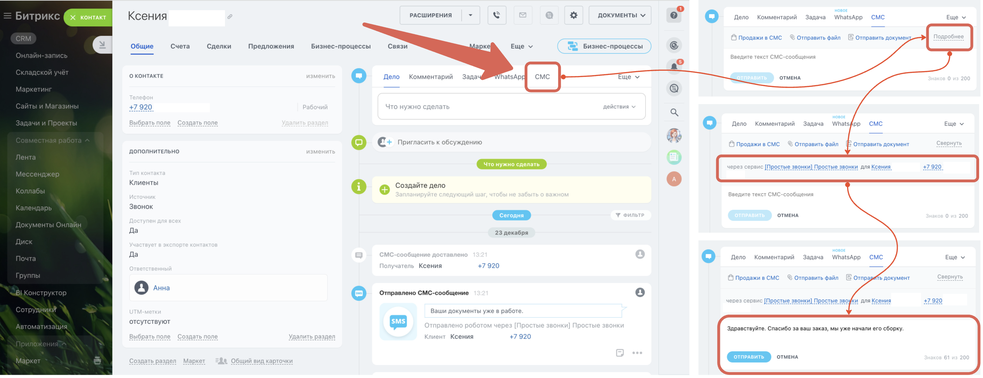Click the email envelope icon in header
Screen dimensions: 983x378
coord(523,15)
